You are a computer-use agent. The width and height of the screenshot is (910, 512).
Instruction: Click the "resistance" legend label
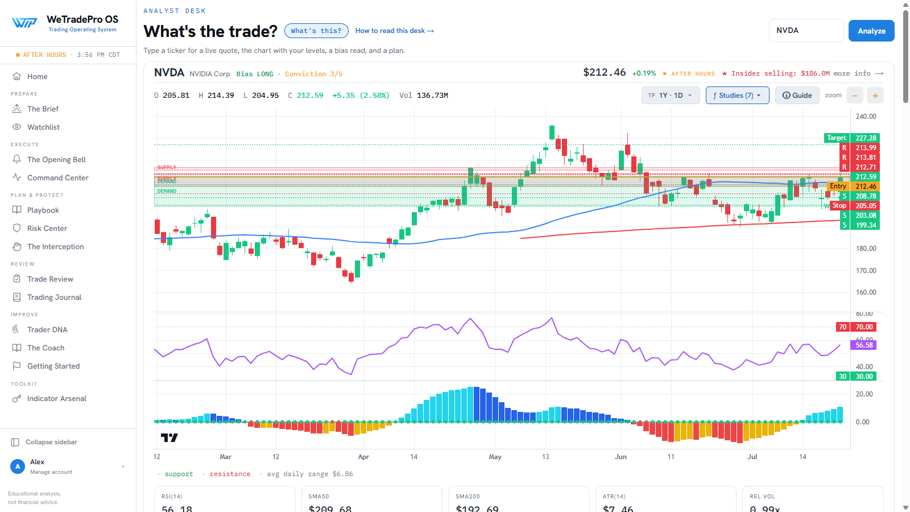(230, 474)
